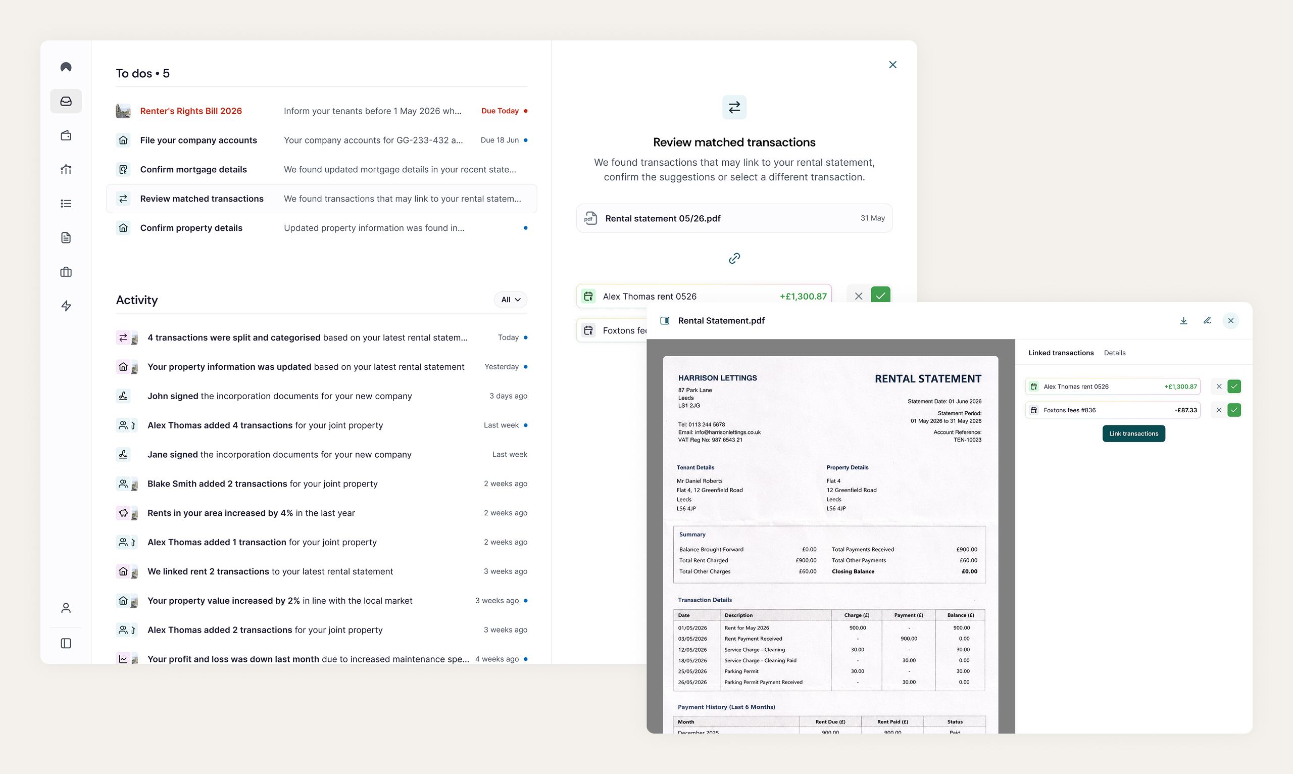Open 4 transactions were split activity
The width and height of the screenshot is (1293, 774).
[322, 337]
